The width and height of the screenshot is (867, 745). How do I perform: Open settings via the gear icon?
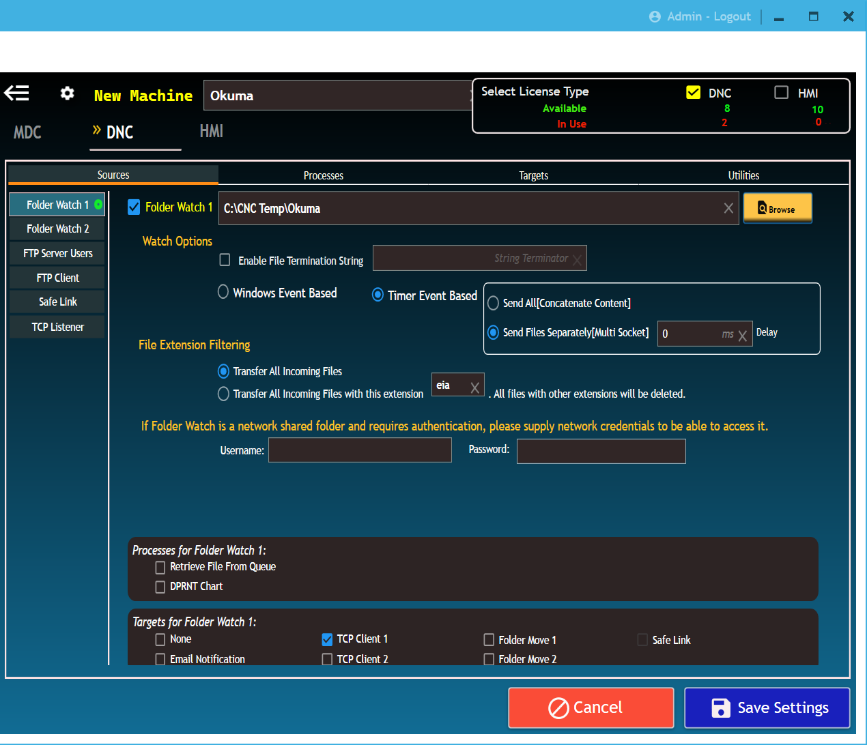(x=67, y=93)
